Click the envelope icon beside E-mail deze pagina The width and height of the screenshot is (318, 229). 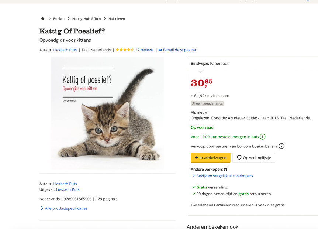tap(160, 50)
